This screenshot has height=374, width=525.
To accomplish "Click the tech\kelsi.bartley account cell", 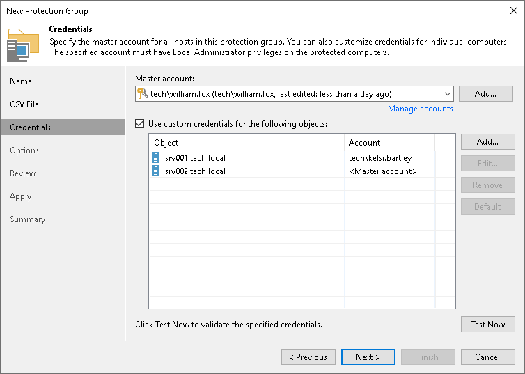I will click(380, 157).
